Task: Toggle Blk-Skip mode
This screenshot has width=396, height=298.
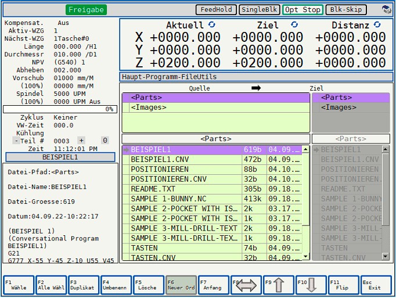Action: click(346, 10)
